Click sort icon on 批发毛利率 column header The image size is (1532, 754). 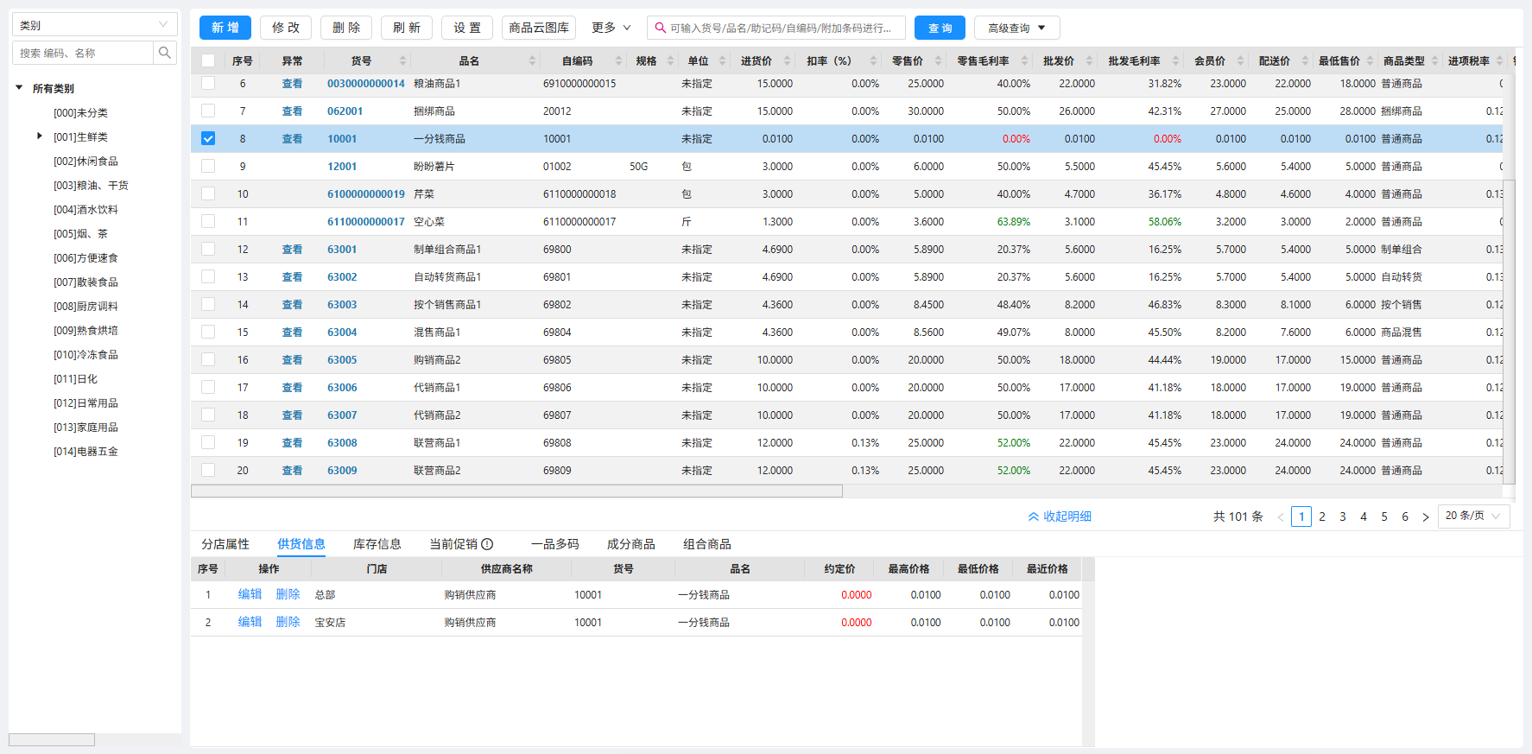pyautogui.click(x=1175, y=60)
